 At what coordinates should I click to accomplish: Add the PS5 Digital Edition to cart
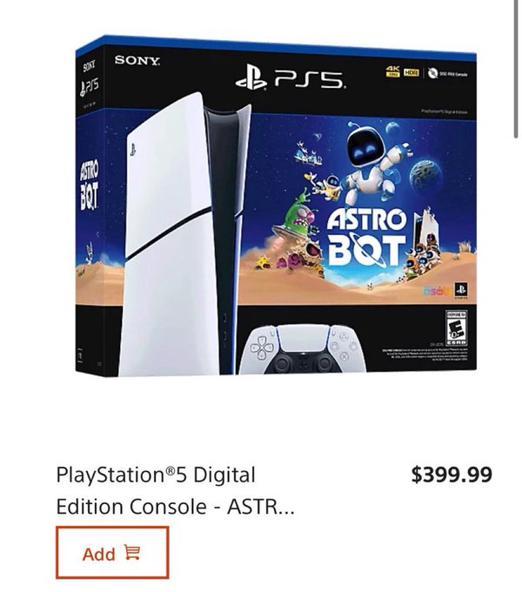point(112,552)
